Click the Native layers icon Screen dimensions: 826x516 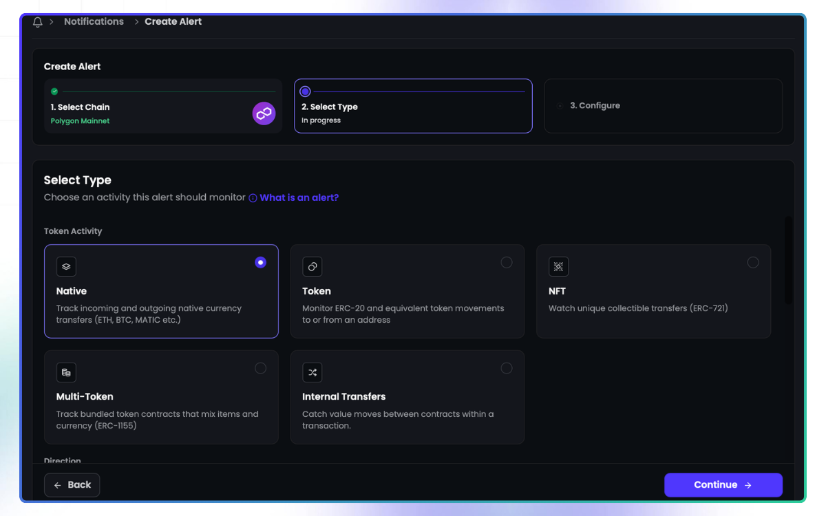[66, 266]
